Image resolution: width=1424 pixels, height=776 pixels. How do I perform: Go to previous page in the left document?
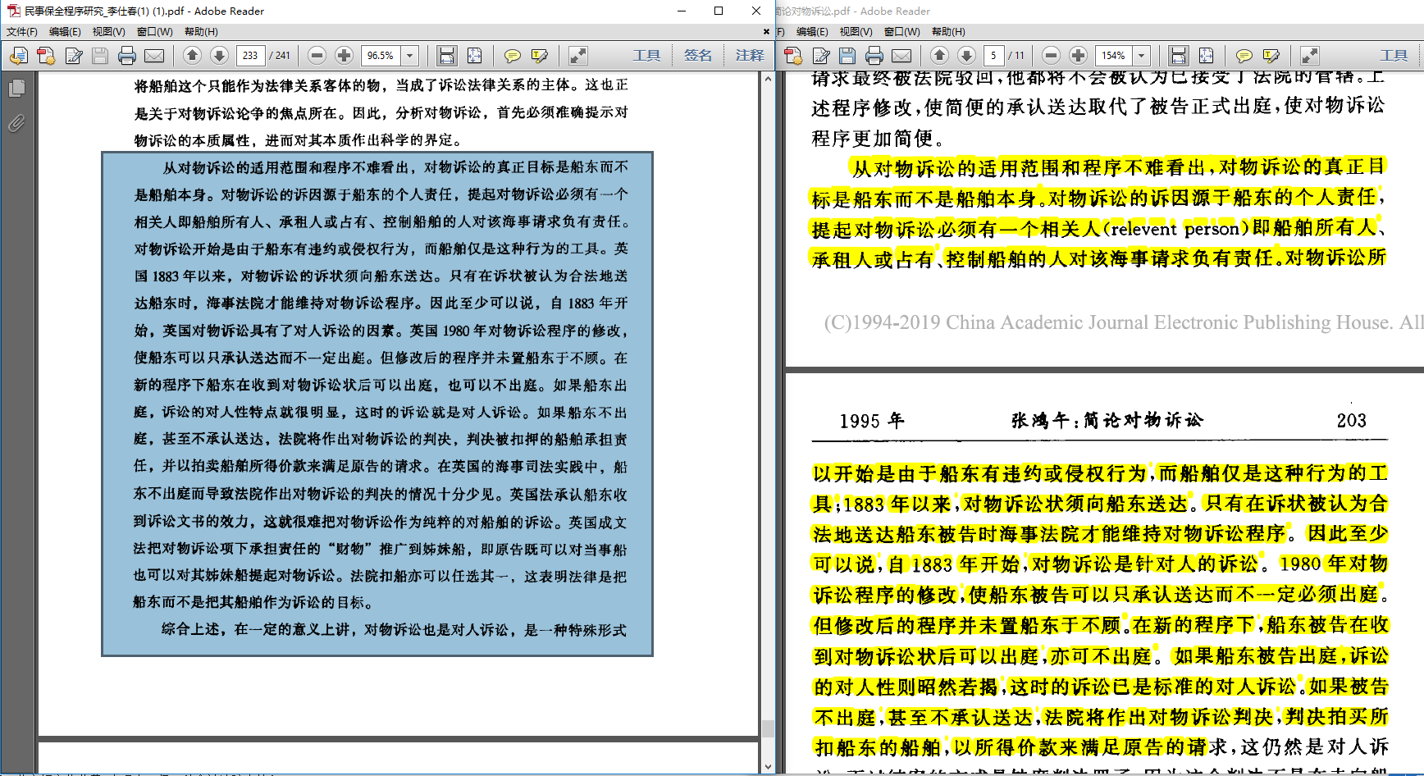pyautogui.click(x=192, y=56)
